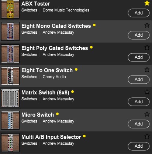Select Matrix Switch (8x8) thumbnail
The image size is (152, 154).
click(x=10, y=98)
